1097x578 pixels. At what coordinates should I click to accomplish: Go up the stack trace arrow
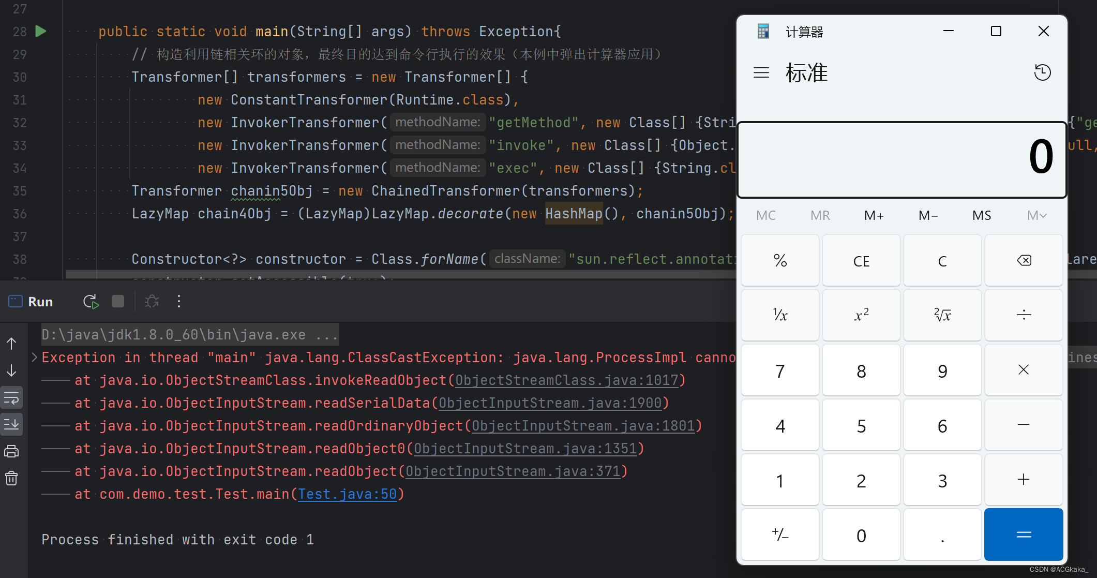click(x=11, y=344)
